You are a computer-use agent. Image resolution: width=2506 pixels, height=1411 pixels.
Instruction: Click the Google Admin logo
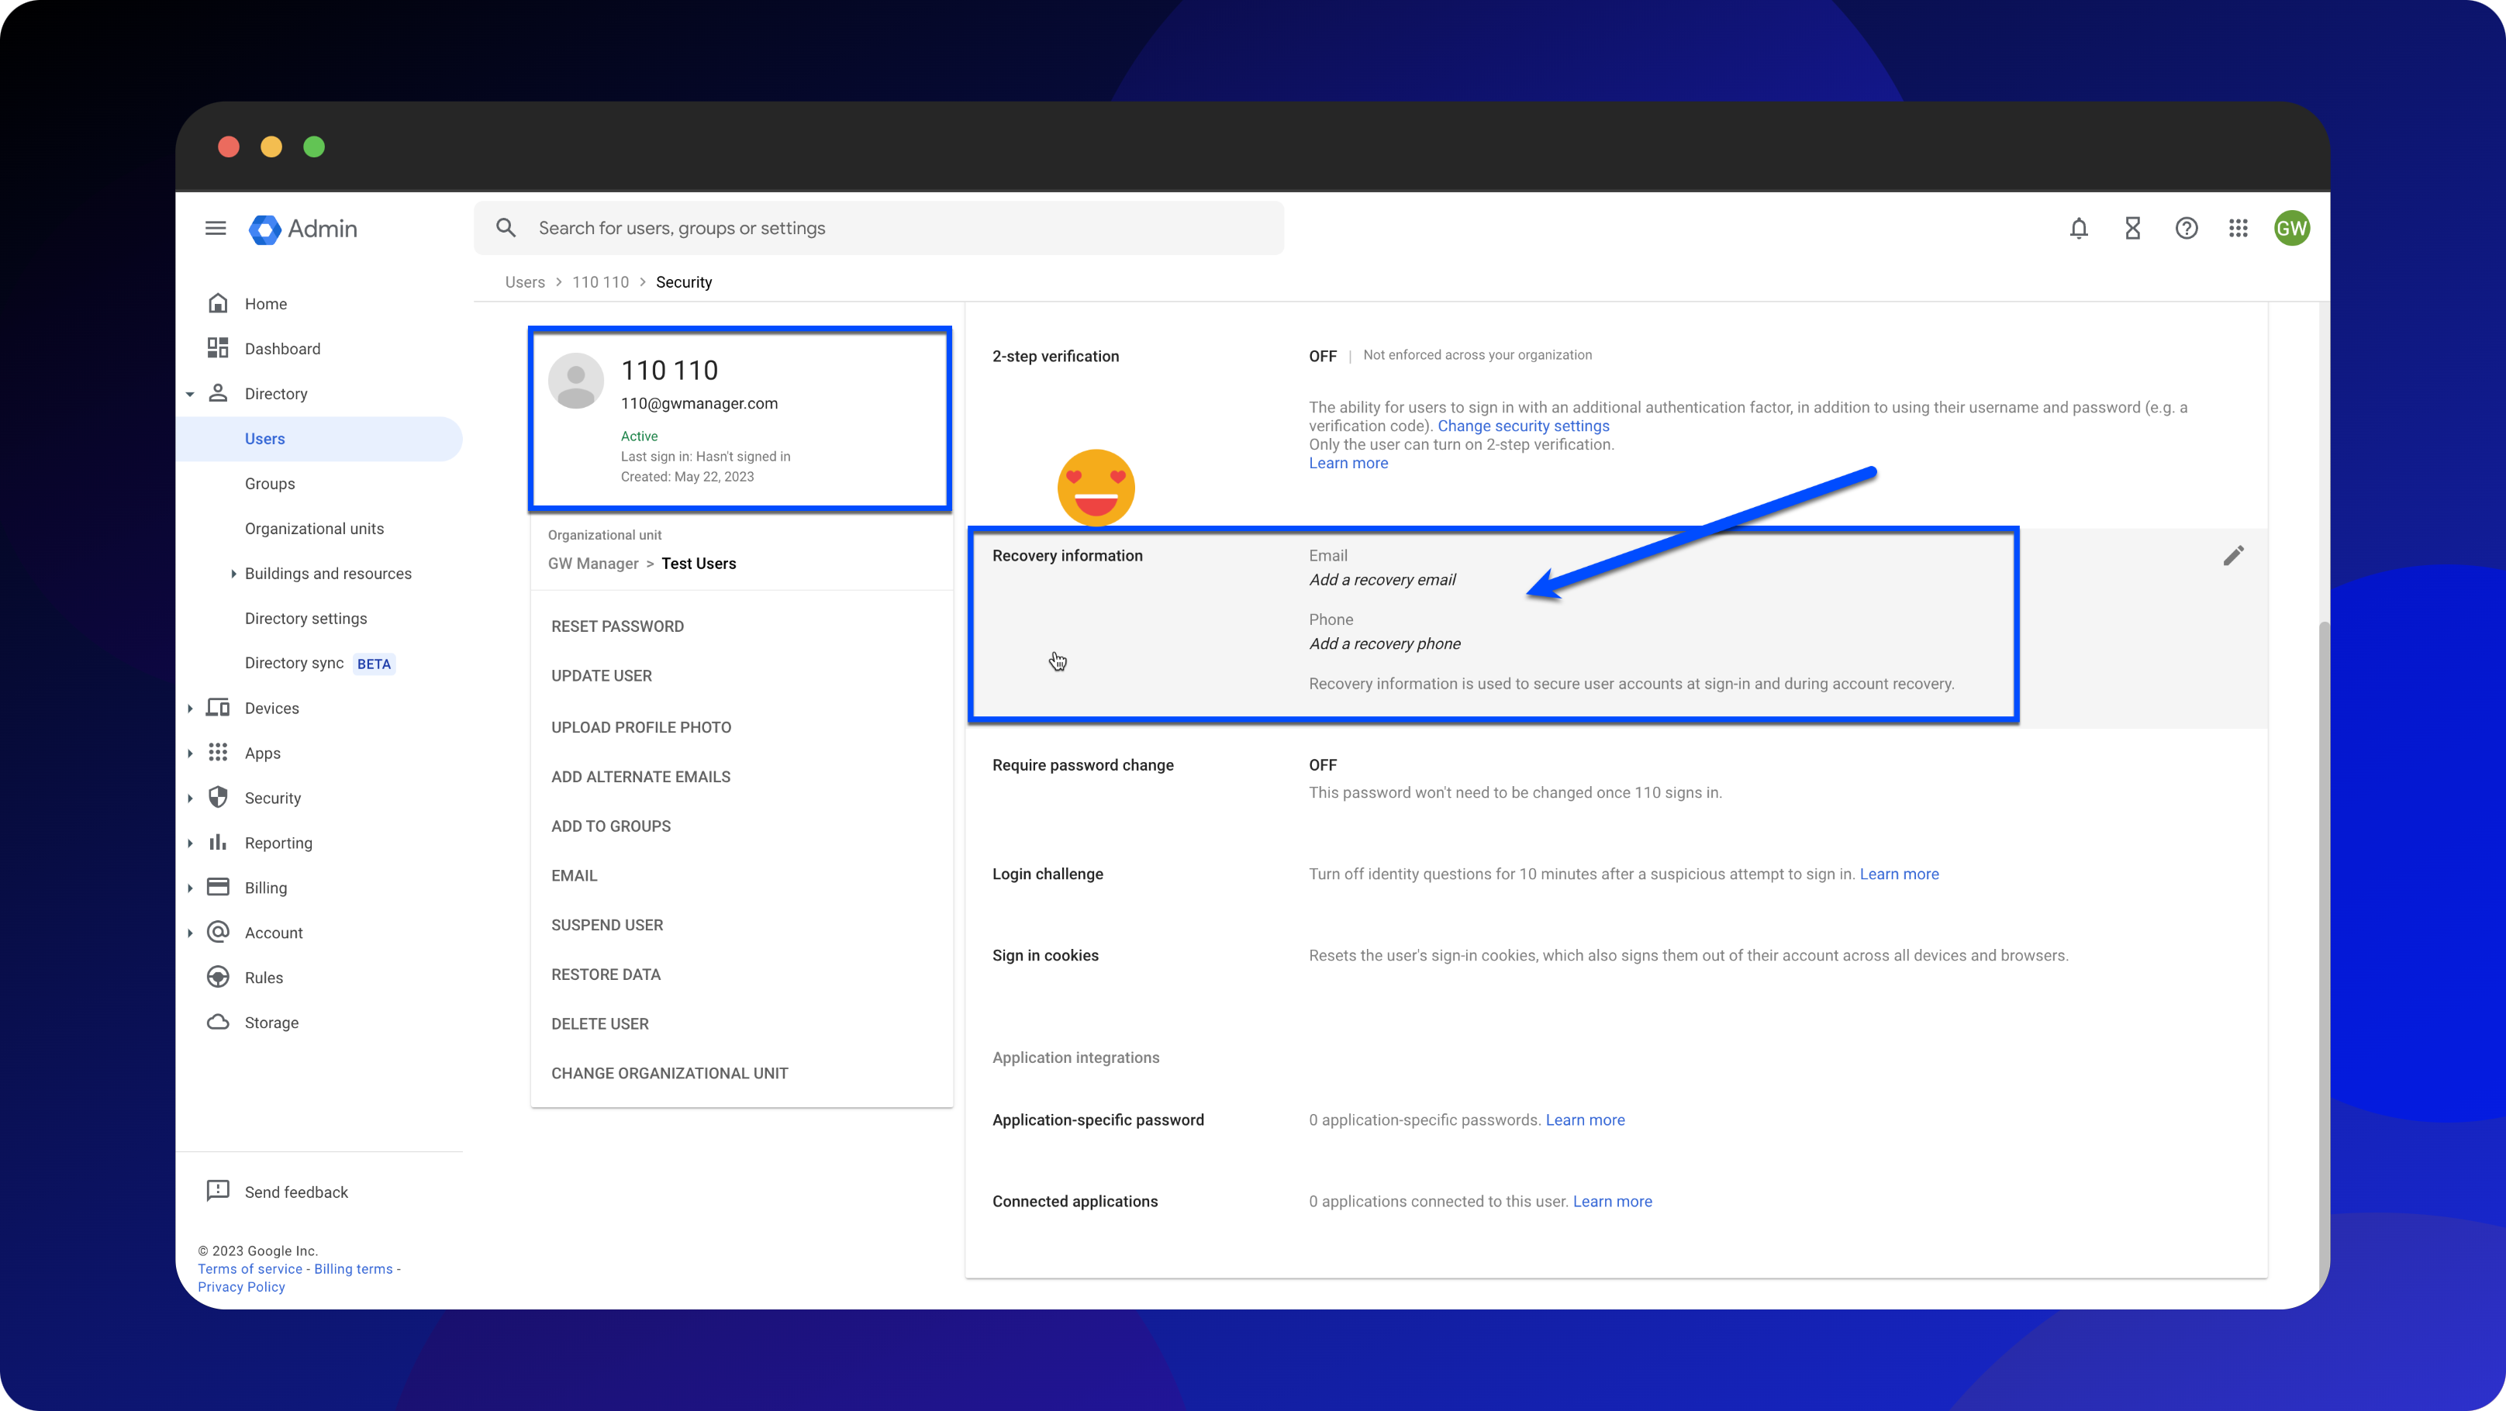pyautogui.click(x=302, y=229)
